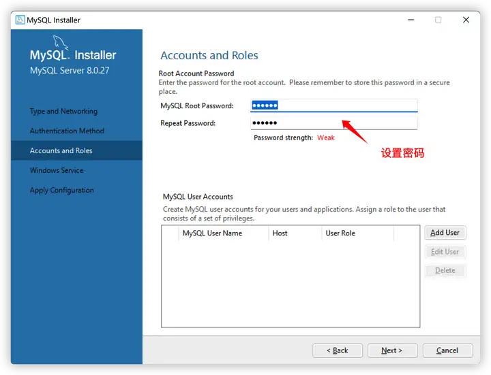Click the Delete user button
The image size is (491, 375).
pyautogui.click(x=445, y=271)
